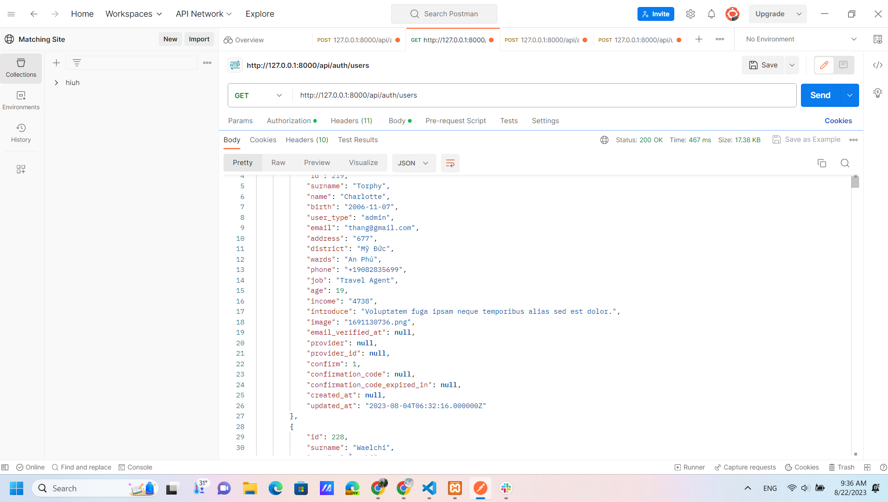Focus request URL input field
Viewport: 888px width, 502px height.
(544, 95)
